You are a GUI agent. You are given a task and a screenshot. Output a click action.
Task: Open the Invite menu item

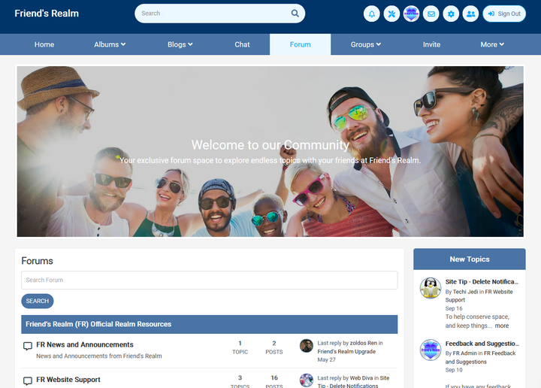pyautogui.click(x=431, y=44)
